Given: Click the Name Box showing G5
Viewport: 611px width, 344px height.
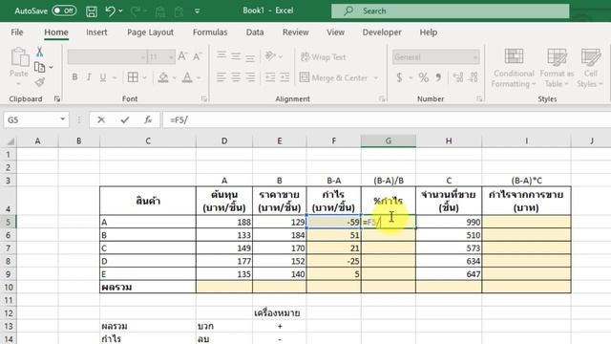Looking at the screenshot, I should (36, 119).
